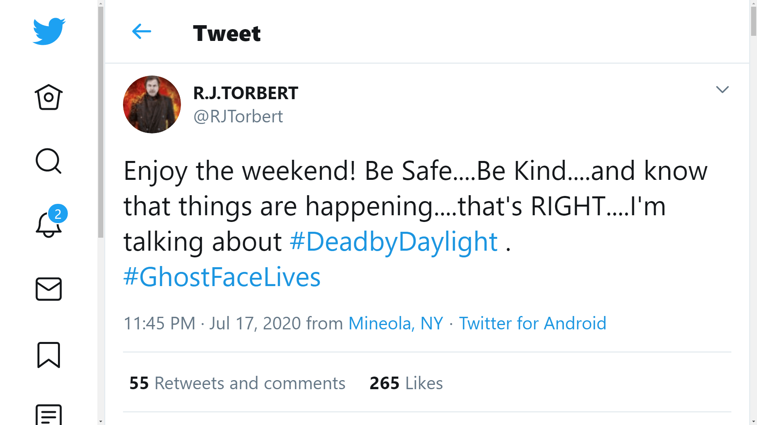View the 265 Likes list
This screenshot has width=757, height=425.
[x=406, y=383]
